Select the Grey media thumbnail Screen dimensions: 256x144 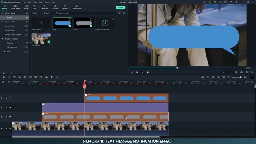point(84,23)
